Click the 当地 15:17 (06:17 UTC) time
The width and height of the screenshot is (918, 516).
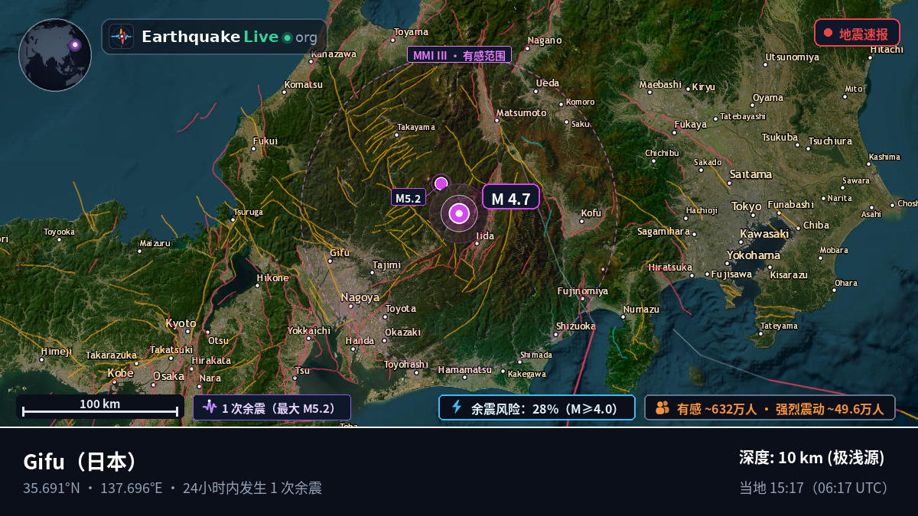coord(813,488)
